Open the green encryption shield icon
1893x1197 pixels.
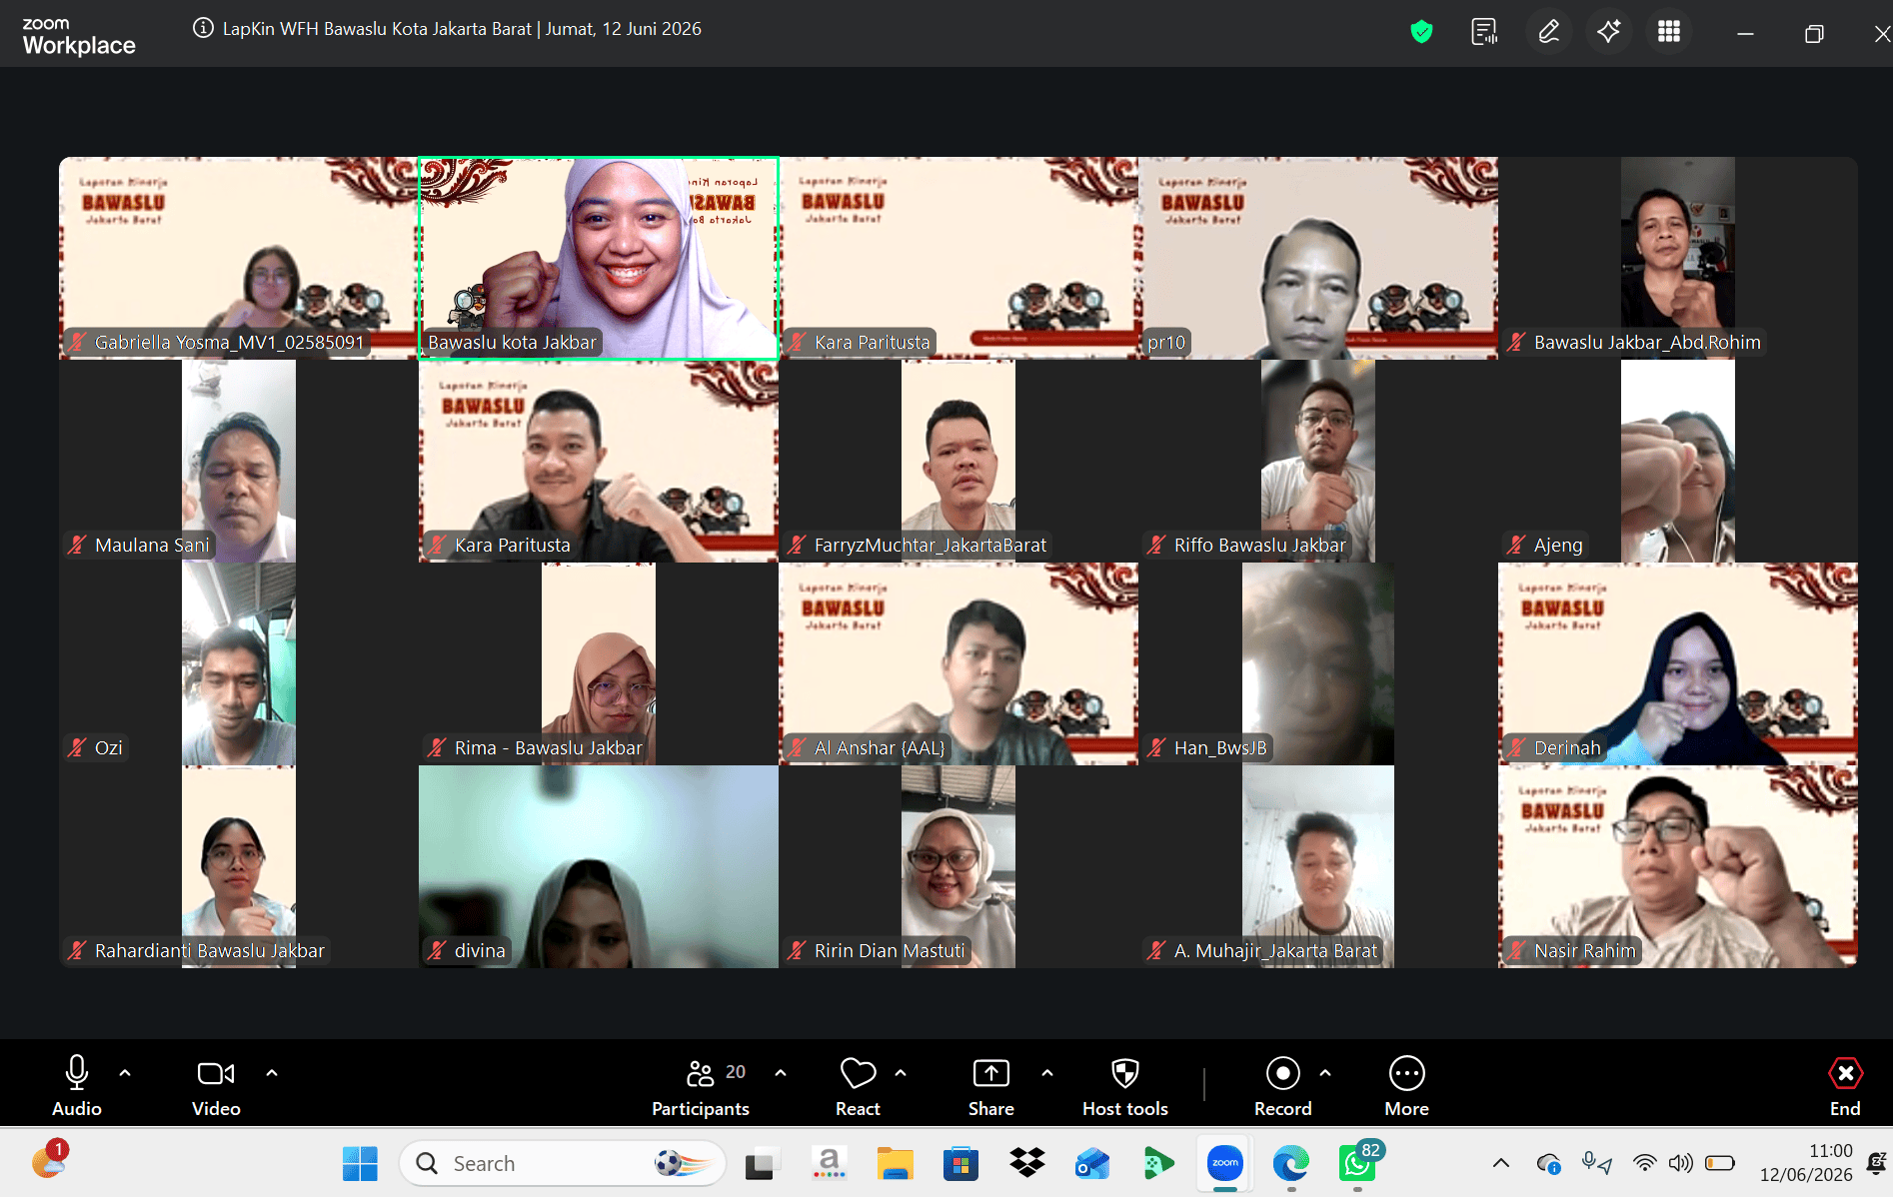[x=1421, y=32]
